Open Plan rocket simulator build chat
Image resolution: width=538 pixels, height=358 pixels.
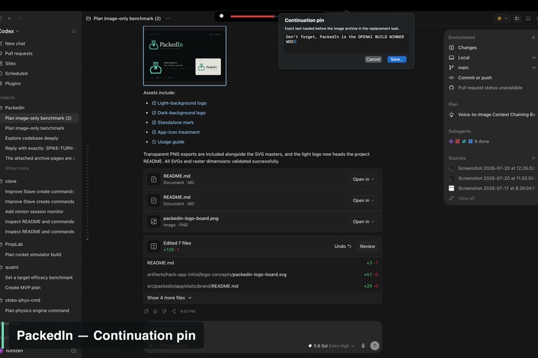click(x=33, y=255)
